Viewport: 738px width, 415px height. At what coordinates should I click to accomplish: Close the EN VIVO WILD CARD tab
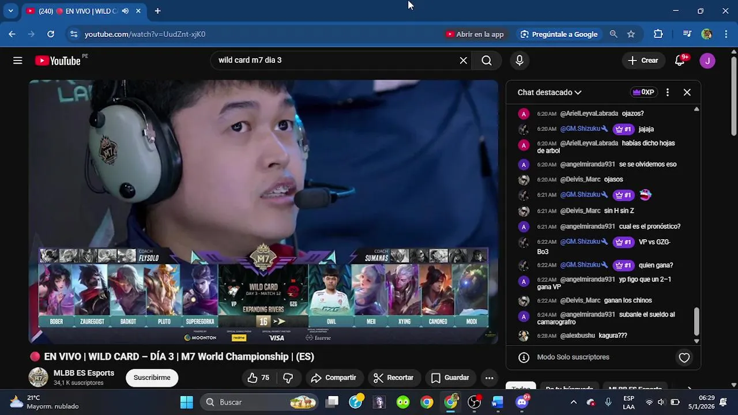pyautogui.click(x=138, y=11)
